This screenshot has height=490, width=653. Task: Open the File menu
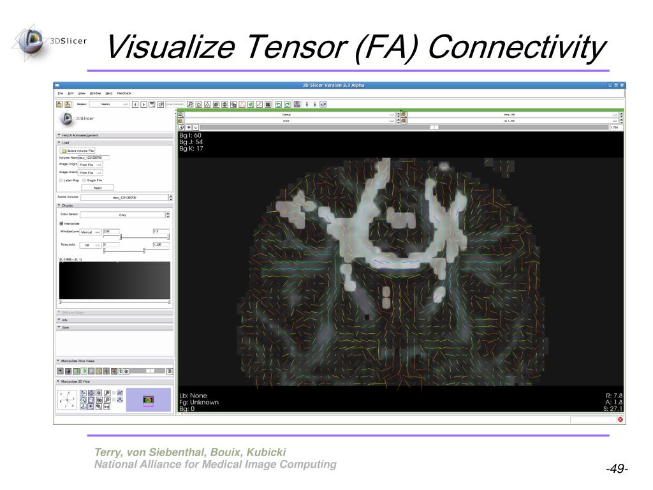click(61, 93)
